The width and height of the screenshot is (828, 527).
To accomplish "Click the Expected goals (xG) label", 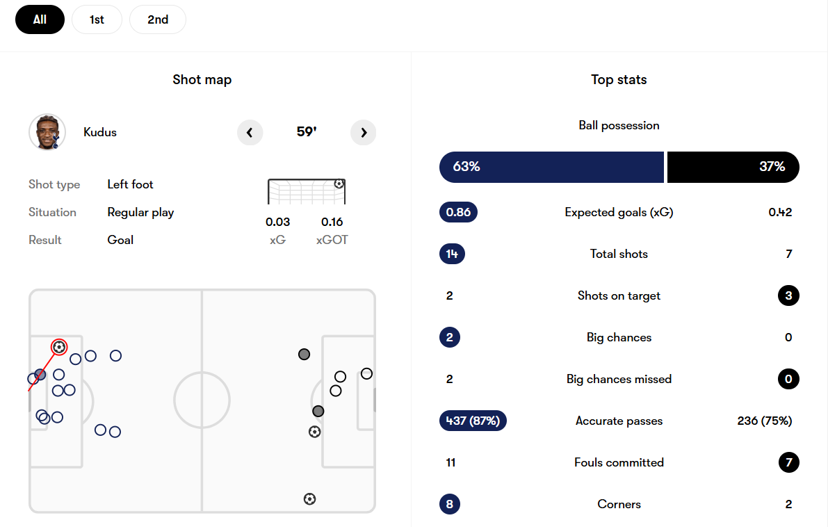I will click(x=619, y=212).
